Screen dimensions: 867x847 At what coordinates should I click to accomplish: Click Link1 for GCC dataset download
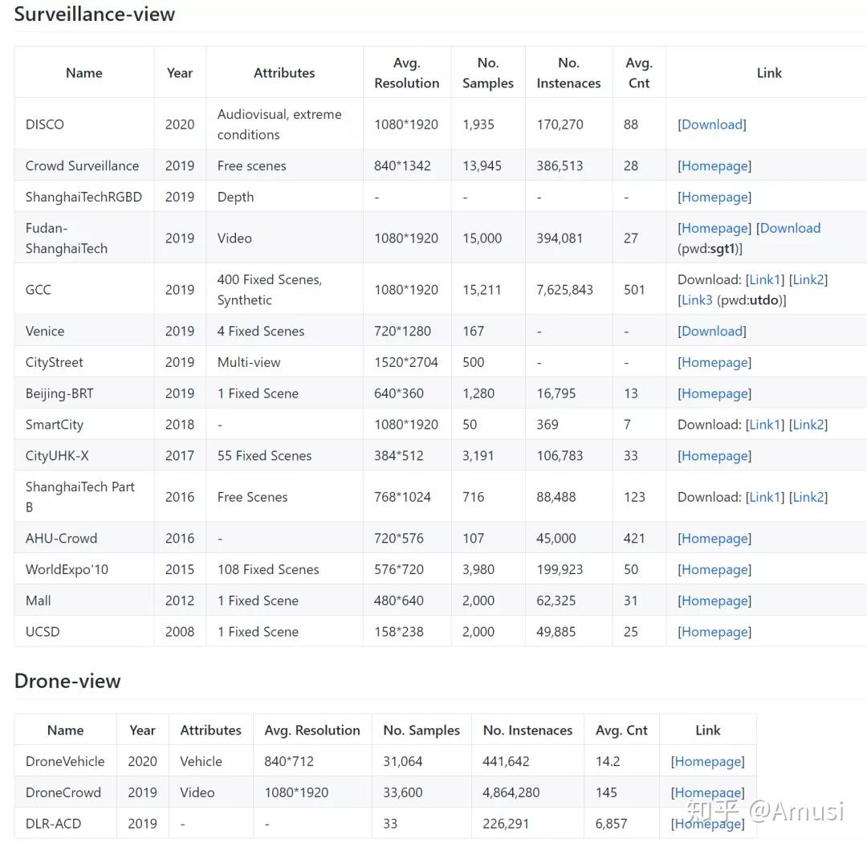point(763,279)
